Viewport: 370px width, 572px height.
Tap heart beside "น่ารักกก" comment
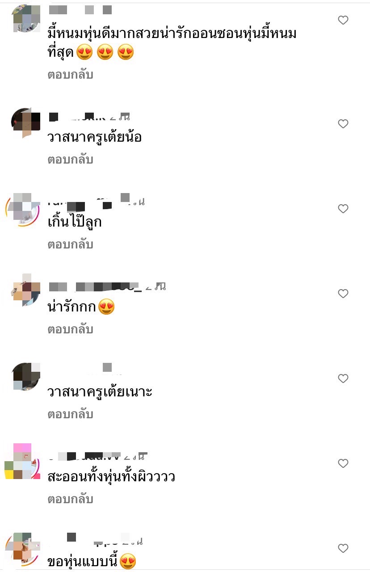[x=343, y=294]
